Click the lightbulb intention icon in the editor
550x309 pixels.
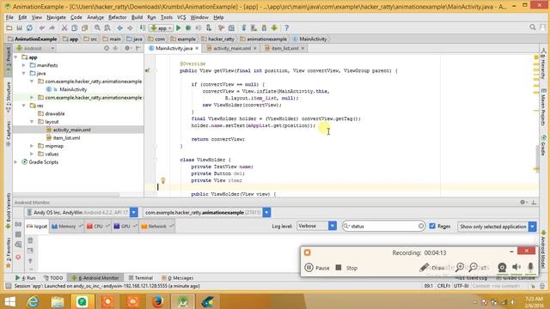(162, 180)
